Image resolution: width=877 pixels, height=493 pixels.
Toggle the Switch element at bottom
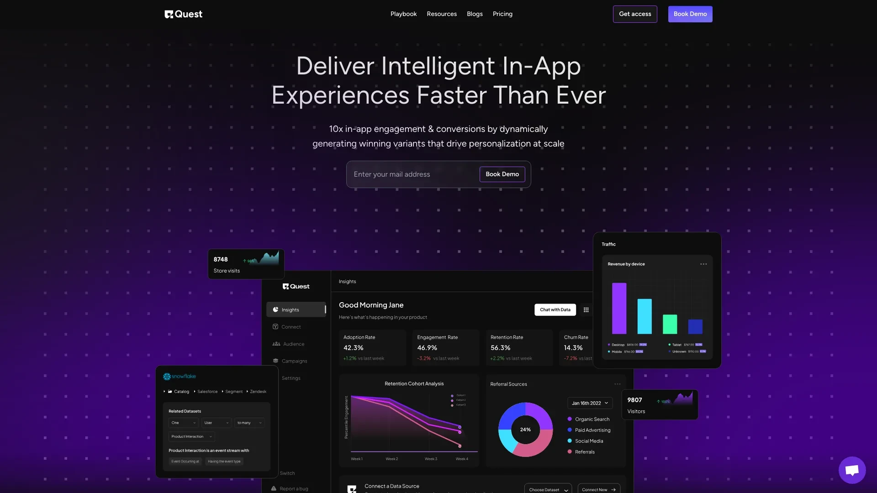point(288,472)
